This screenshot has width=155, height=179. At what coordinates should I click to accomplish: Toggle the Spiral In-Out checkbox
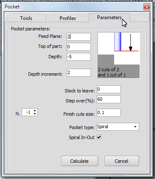pos(99,137)
